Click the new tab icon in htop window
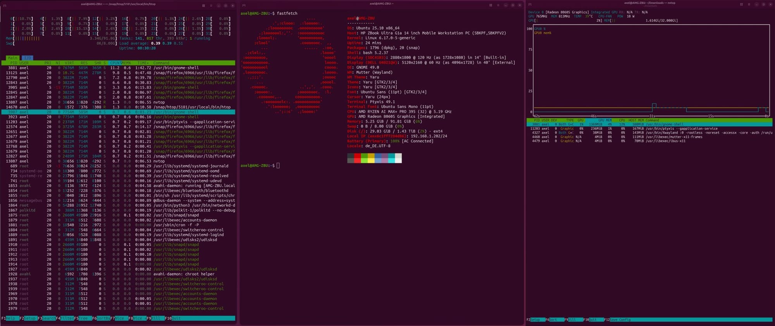 click(5, 5)
